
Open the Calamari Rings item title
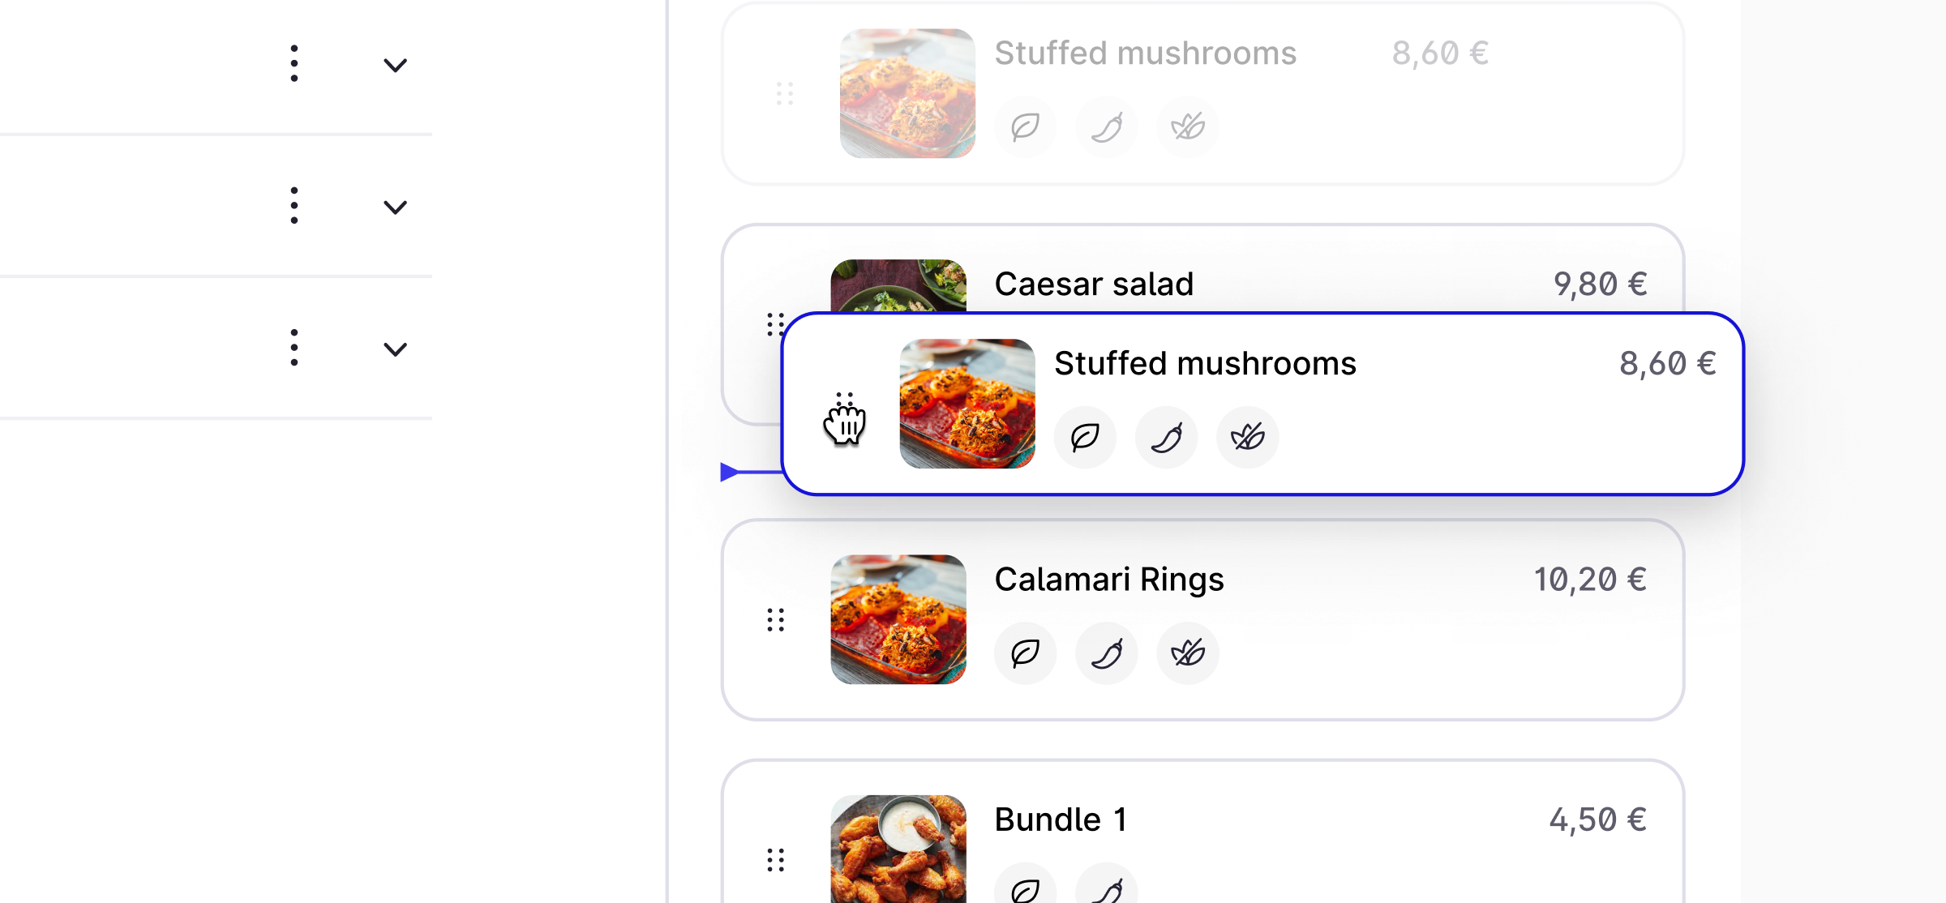pos(1109,580)
